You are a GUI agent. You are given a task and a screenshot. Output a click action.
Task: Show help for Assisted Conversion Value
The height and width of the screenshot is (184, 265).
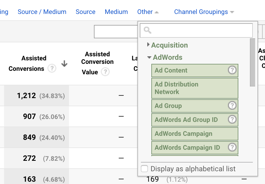(105, 72)
